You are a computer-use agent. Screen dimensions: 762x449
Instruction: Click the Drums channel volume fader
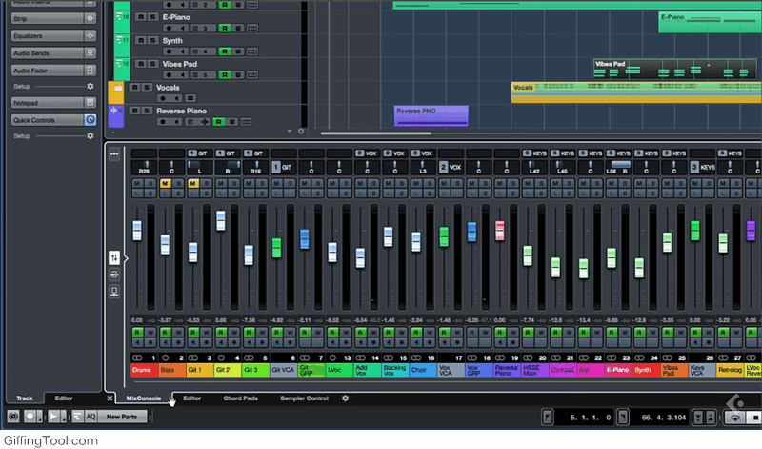[137, 230]
